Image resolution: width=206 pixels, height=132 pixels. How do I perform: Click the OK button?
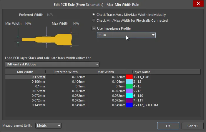168,126
